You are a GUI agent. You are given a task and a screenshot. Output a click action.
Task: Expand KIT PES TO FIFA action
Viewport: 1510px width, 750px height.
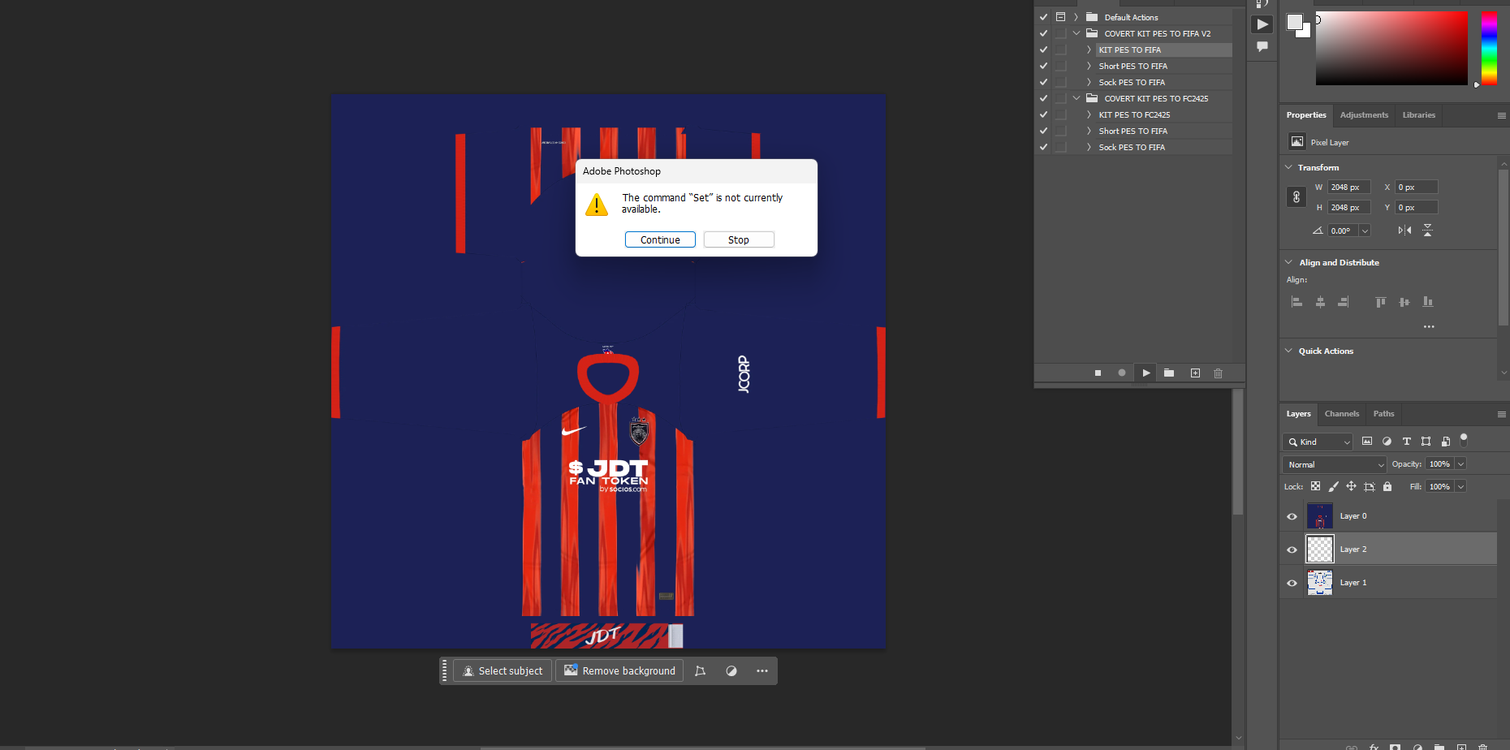[x=1089, y=50]
